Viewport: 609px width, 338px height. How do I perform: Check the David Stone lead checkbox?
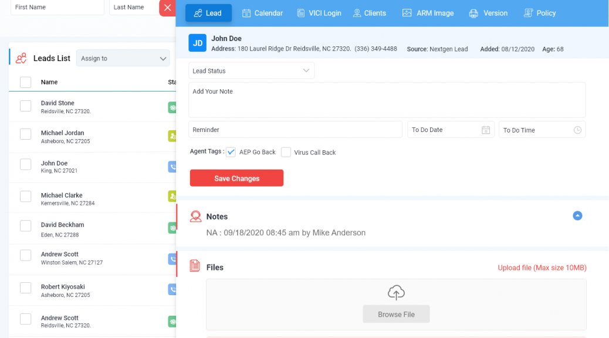(26, 106)
